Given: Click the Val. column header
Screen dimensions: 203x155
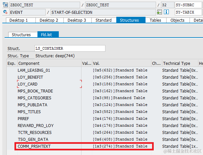Looking at the screenshot, I should click(x=122, y=63).
